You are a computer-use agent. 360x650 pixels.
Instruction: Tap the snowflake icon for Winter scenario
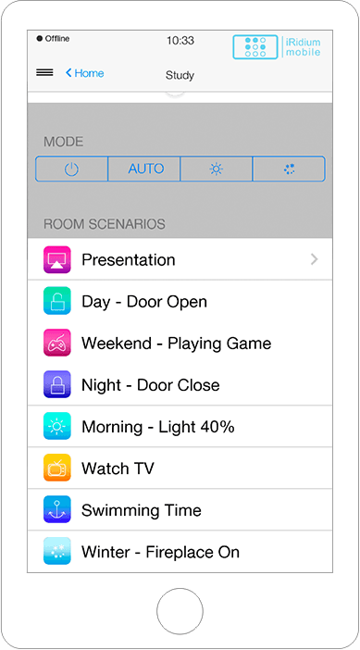tap(57, 551)
